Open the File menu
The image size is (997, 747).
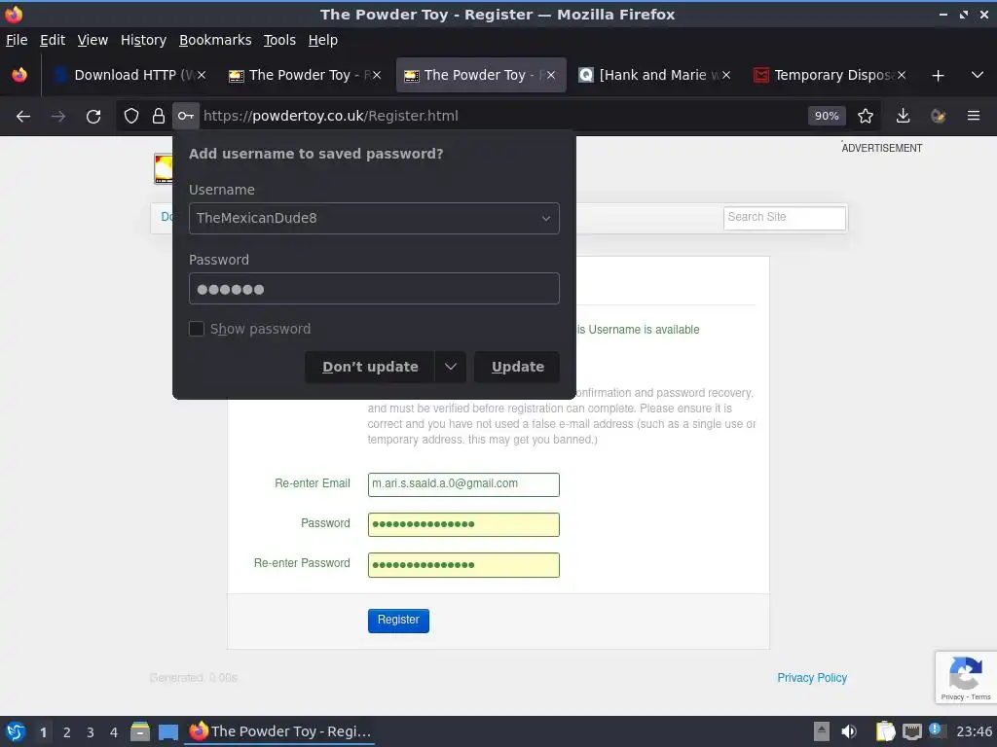coord(17,40)
